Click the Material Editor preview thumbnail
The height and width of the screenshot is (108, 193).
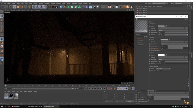click(141, 26)
